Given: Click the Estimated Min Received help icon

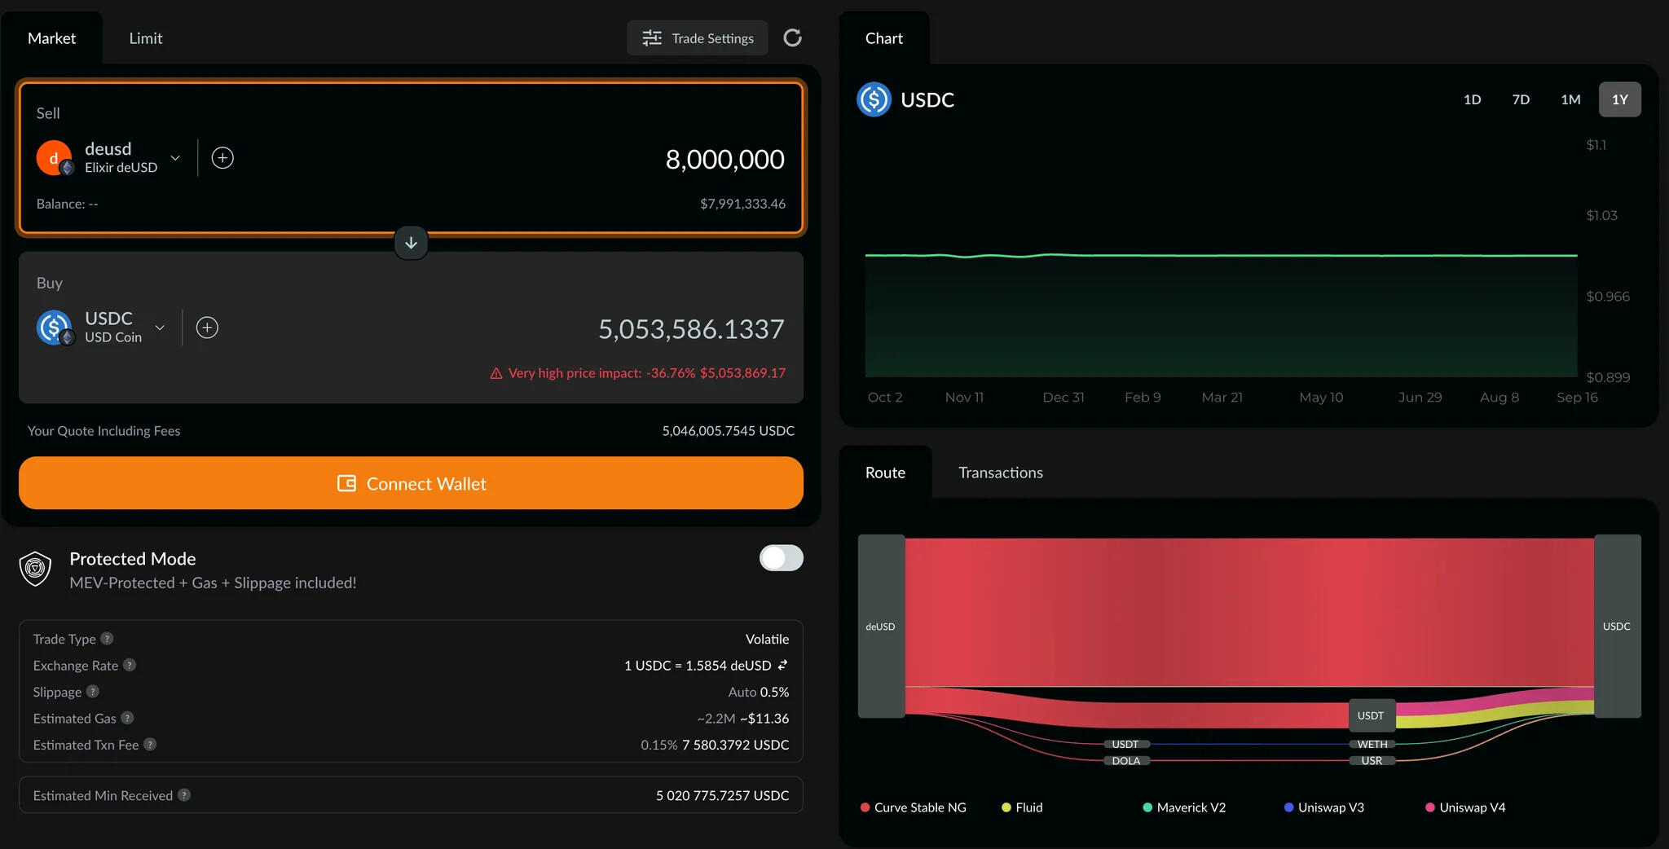Looking at the screenshot, I should (184, 795).
